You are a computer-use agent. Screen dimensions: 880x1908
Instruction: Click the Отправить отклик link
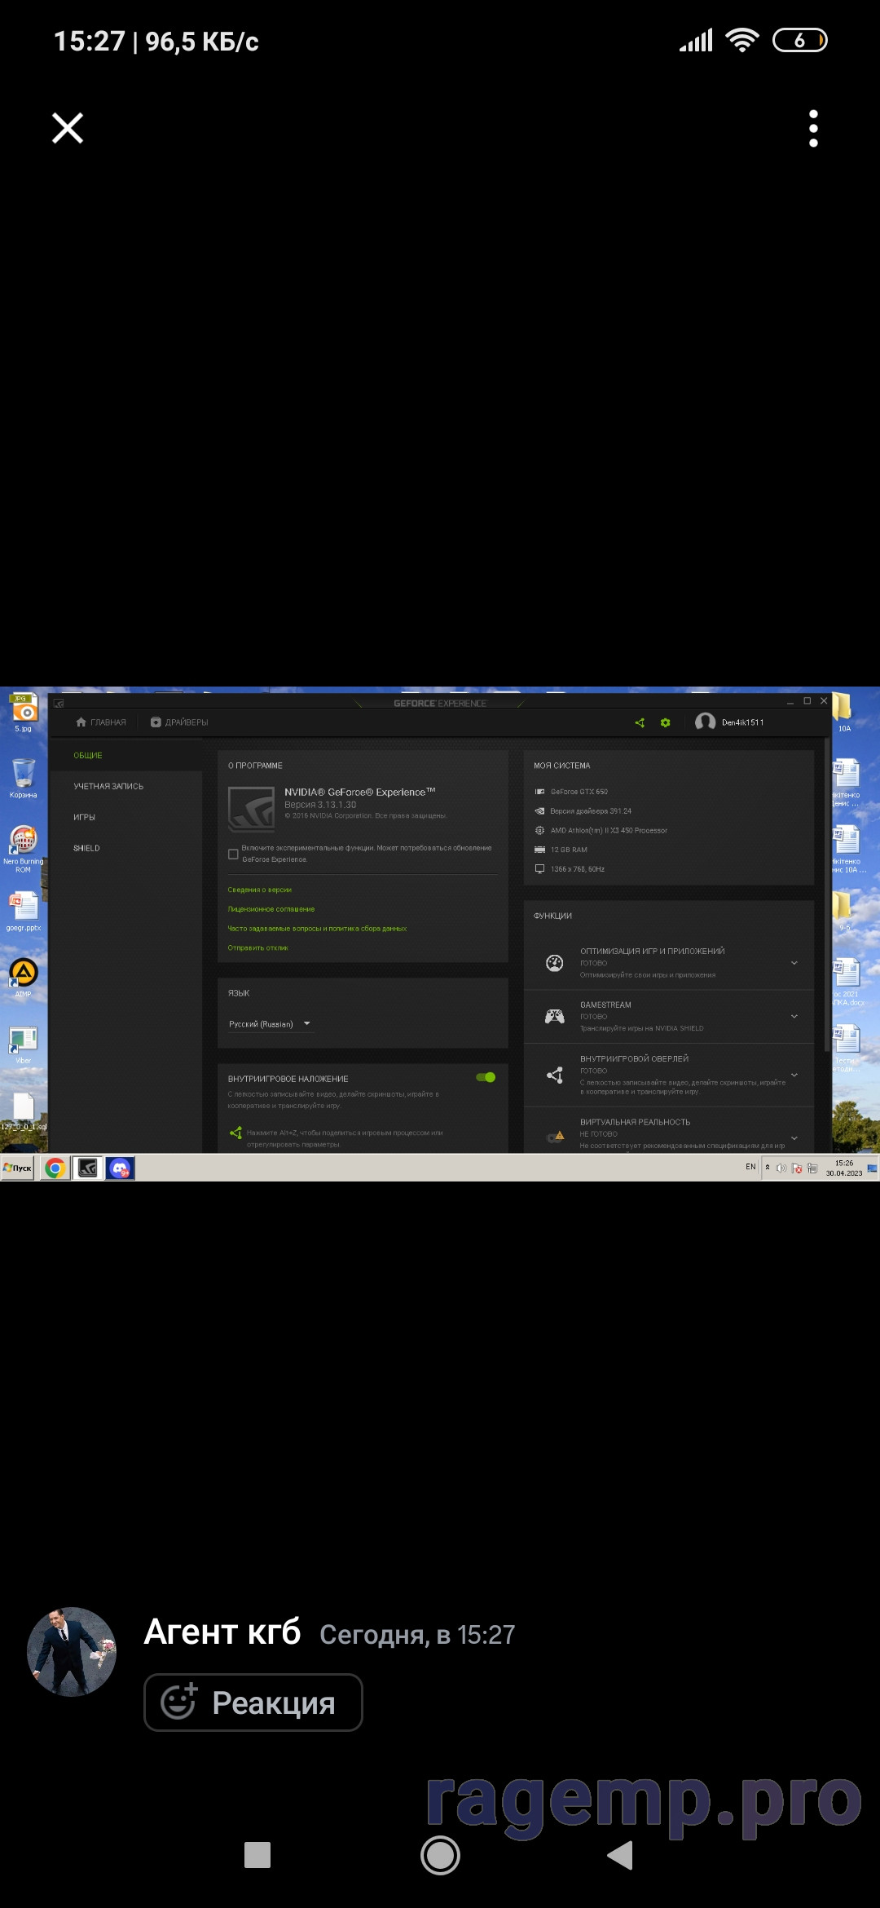pos(258,948)
